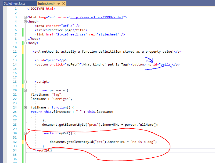
Task: Click the return this.firstName statement
Action: tap(72, 112)
